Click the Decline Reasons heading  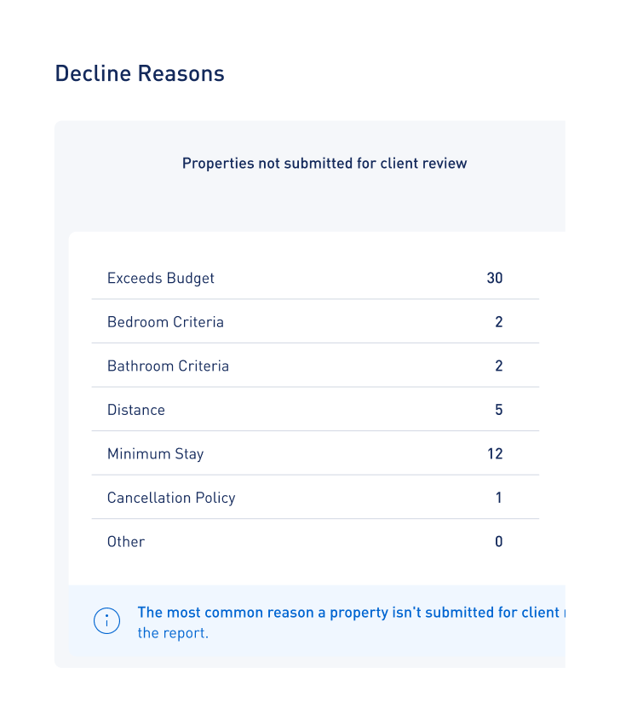[140, 73]
